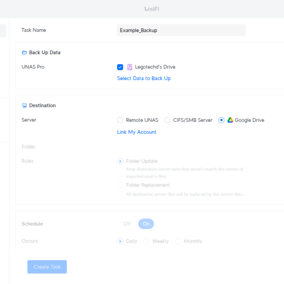Click the 'All destination server files' description text
This screenshot has width=284, height=284.
pos(185,194)
